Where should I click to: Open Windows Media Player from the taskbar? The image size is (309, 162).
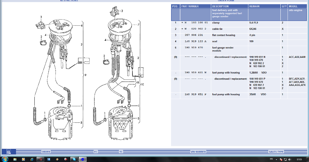pyautogui.click(x=23, y=159)
